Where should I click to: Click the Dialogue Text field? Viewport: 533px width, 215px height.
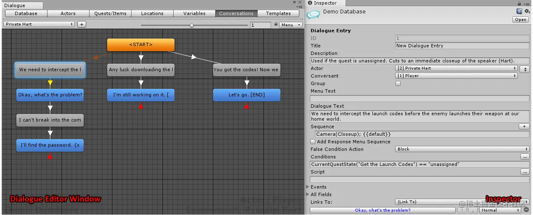click(x=420, y=116)
